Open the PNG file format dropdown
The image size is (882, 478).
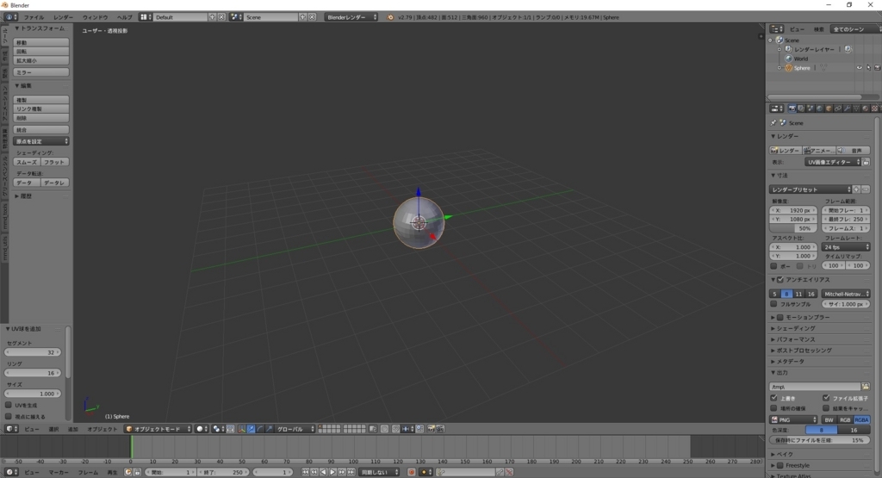pyautogui.click(x=793, y=419)
